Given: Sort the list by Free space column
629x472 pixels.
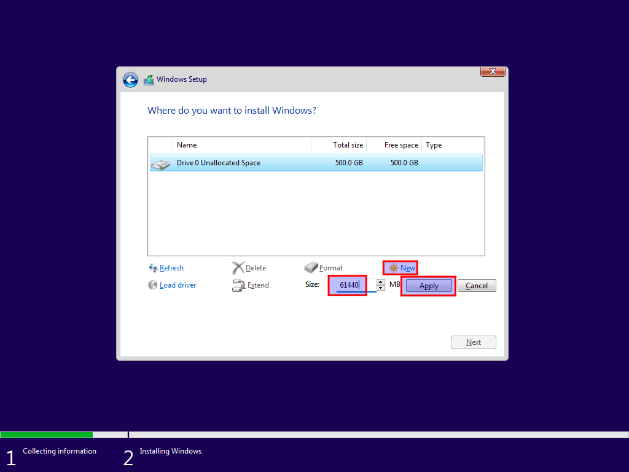Looking at the screenshot, I should (394, 145).
